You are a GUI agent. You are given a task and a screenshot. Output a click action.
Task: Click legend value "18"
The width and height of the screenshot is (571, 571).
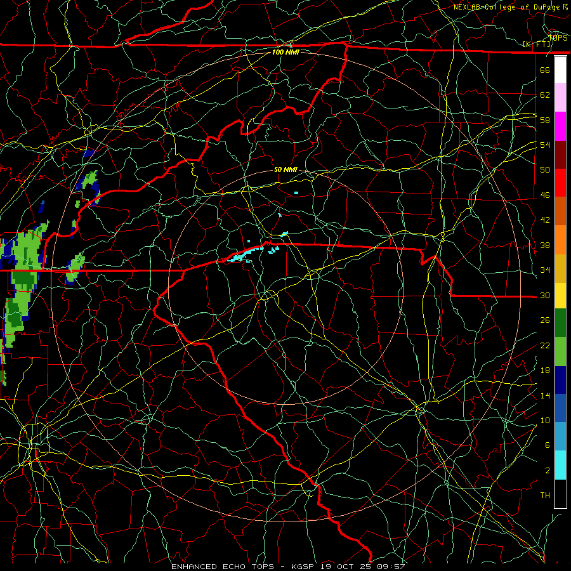(545, 371)
